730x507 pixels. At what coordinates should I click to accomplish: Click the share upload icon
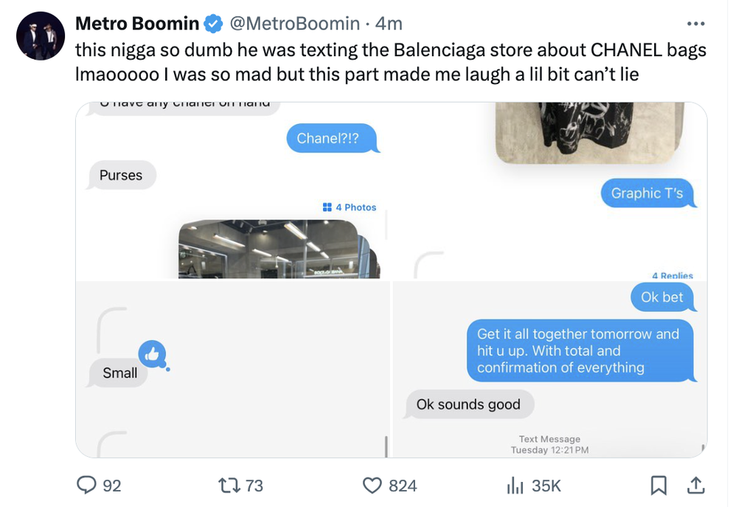(x=696, y=486)
